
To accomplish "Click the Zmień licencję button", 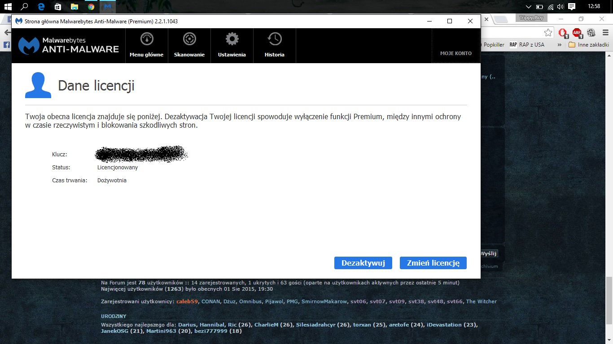I will tap(433, 263).
